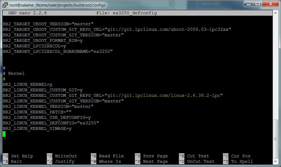The width and height of the screenshot is (281, 167).
Task: Click the ^O WriteOut shortcut
Action: (x=62, y=156)
